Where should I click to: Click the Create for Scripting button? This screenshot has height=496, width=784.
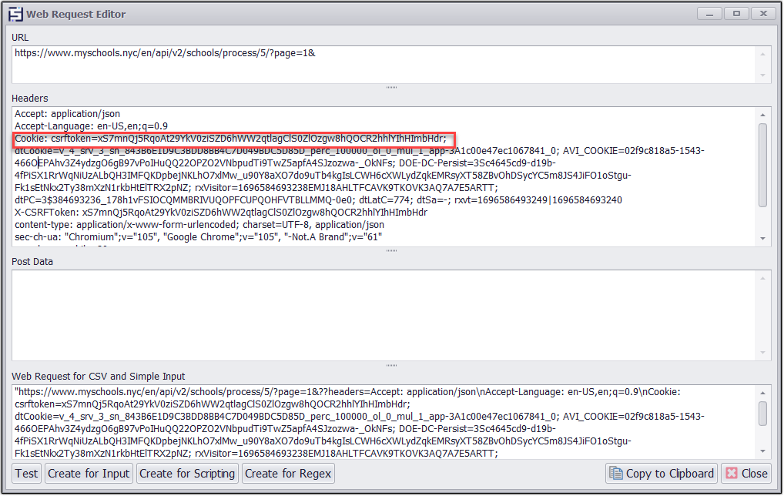(187, 473)
